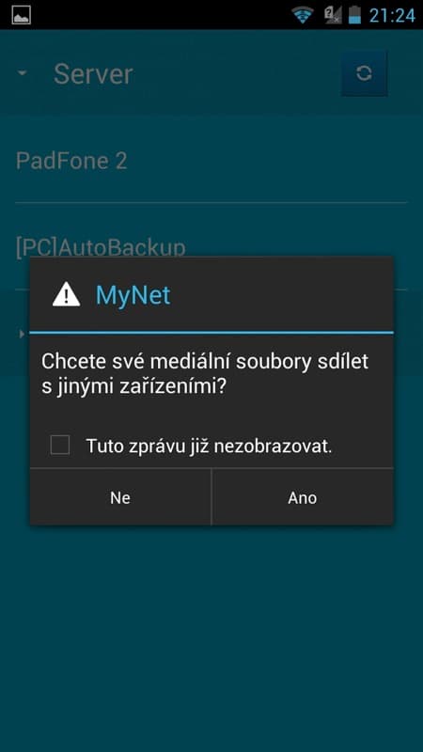Click the refresh icon next to Server

[364, 73]
